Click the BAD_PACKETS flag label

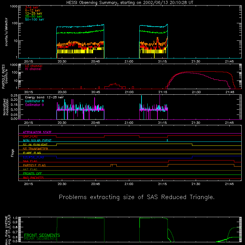(33, 178)
